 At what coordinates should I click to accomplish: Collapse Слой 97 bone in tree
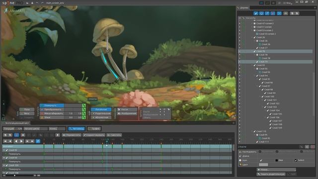258,86
